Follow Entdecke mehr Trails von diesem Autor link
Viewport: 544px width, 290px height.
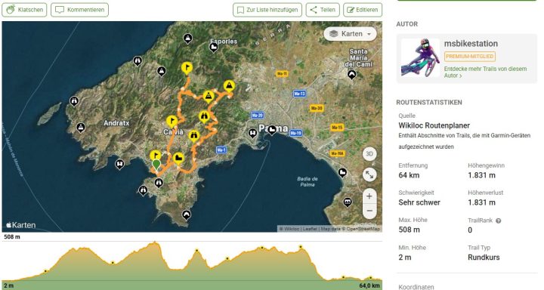485,72
